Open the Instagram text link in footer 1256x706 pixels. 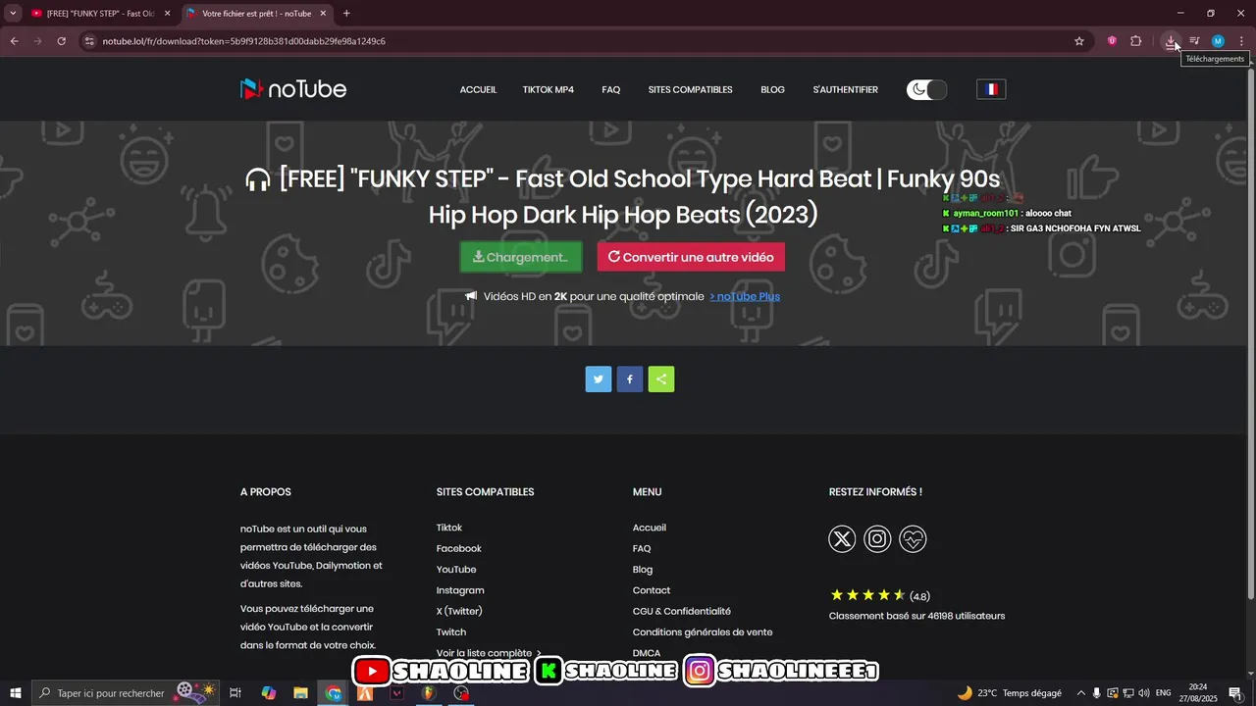pyautogui.click(x=460, y=590)
